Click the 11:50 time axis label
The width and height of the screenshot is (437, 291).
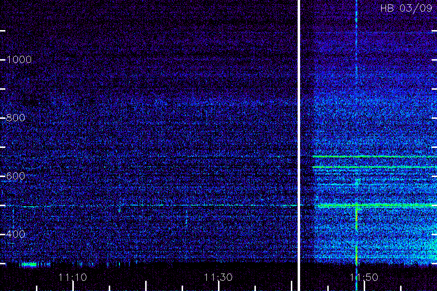pyautogui.click(x=364, y=277)
